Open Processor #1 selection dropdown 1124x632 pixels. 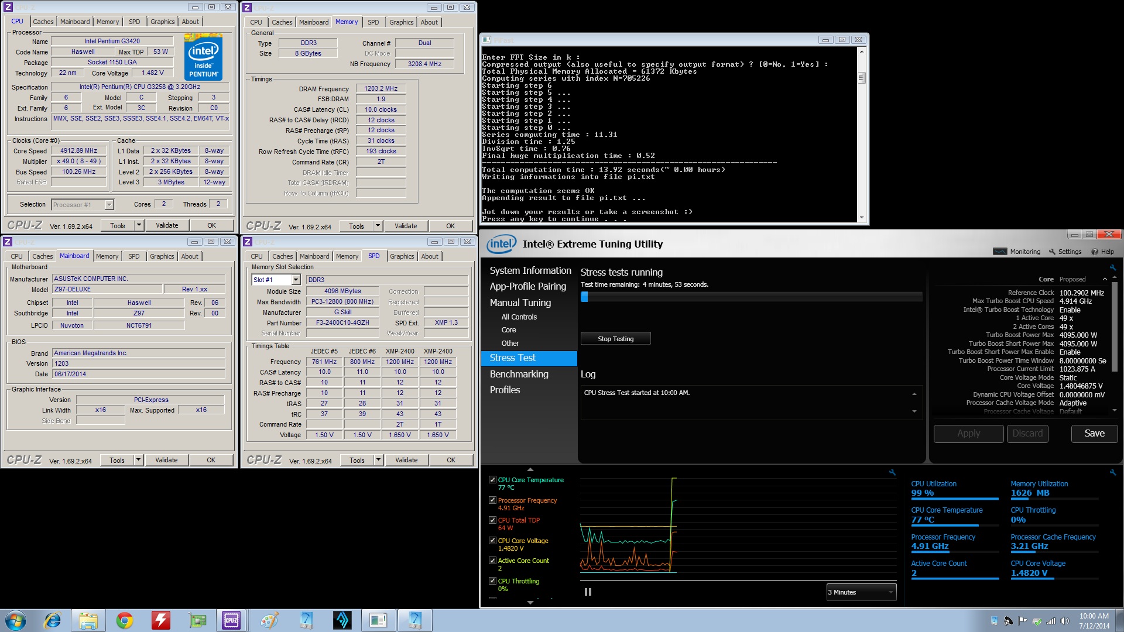coord(109,205)
